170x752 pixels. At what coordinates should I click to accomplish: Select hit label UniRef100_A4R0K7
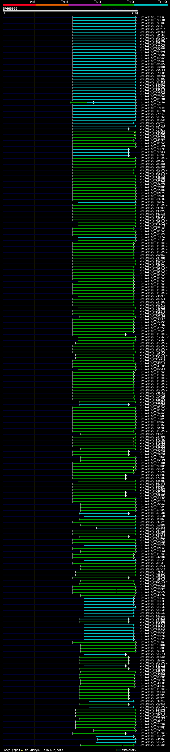pos(152,671)
